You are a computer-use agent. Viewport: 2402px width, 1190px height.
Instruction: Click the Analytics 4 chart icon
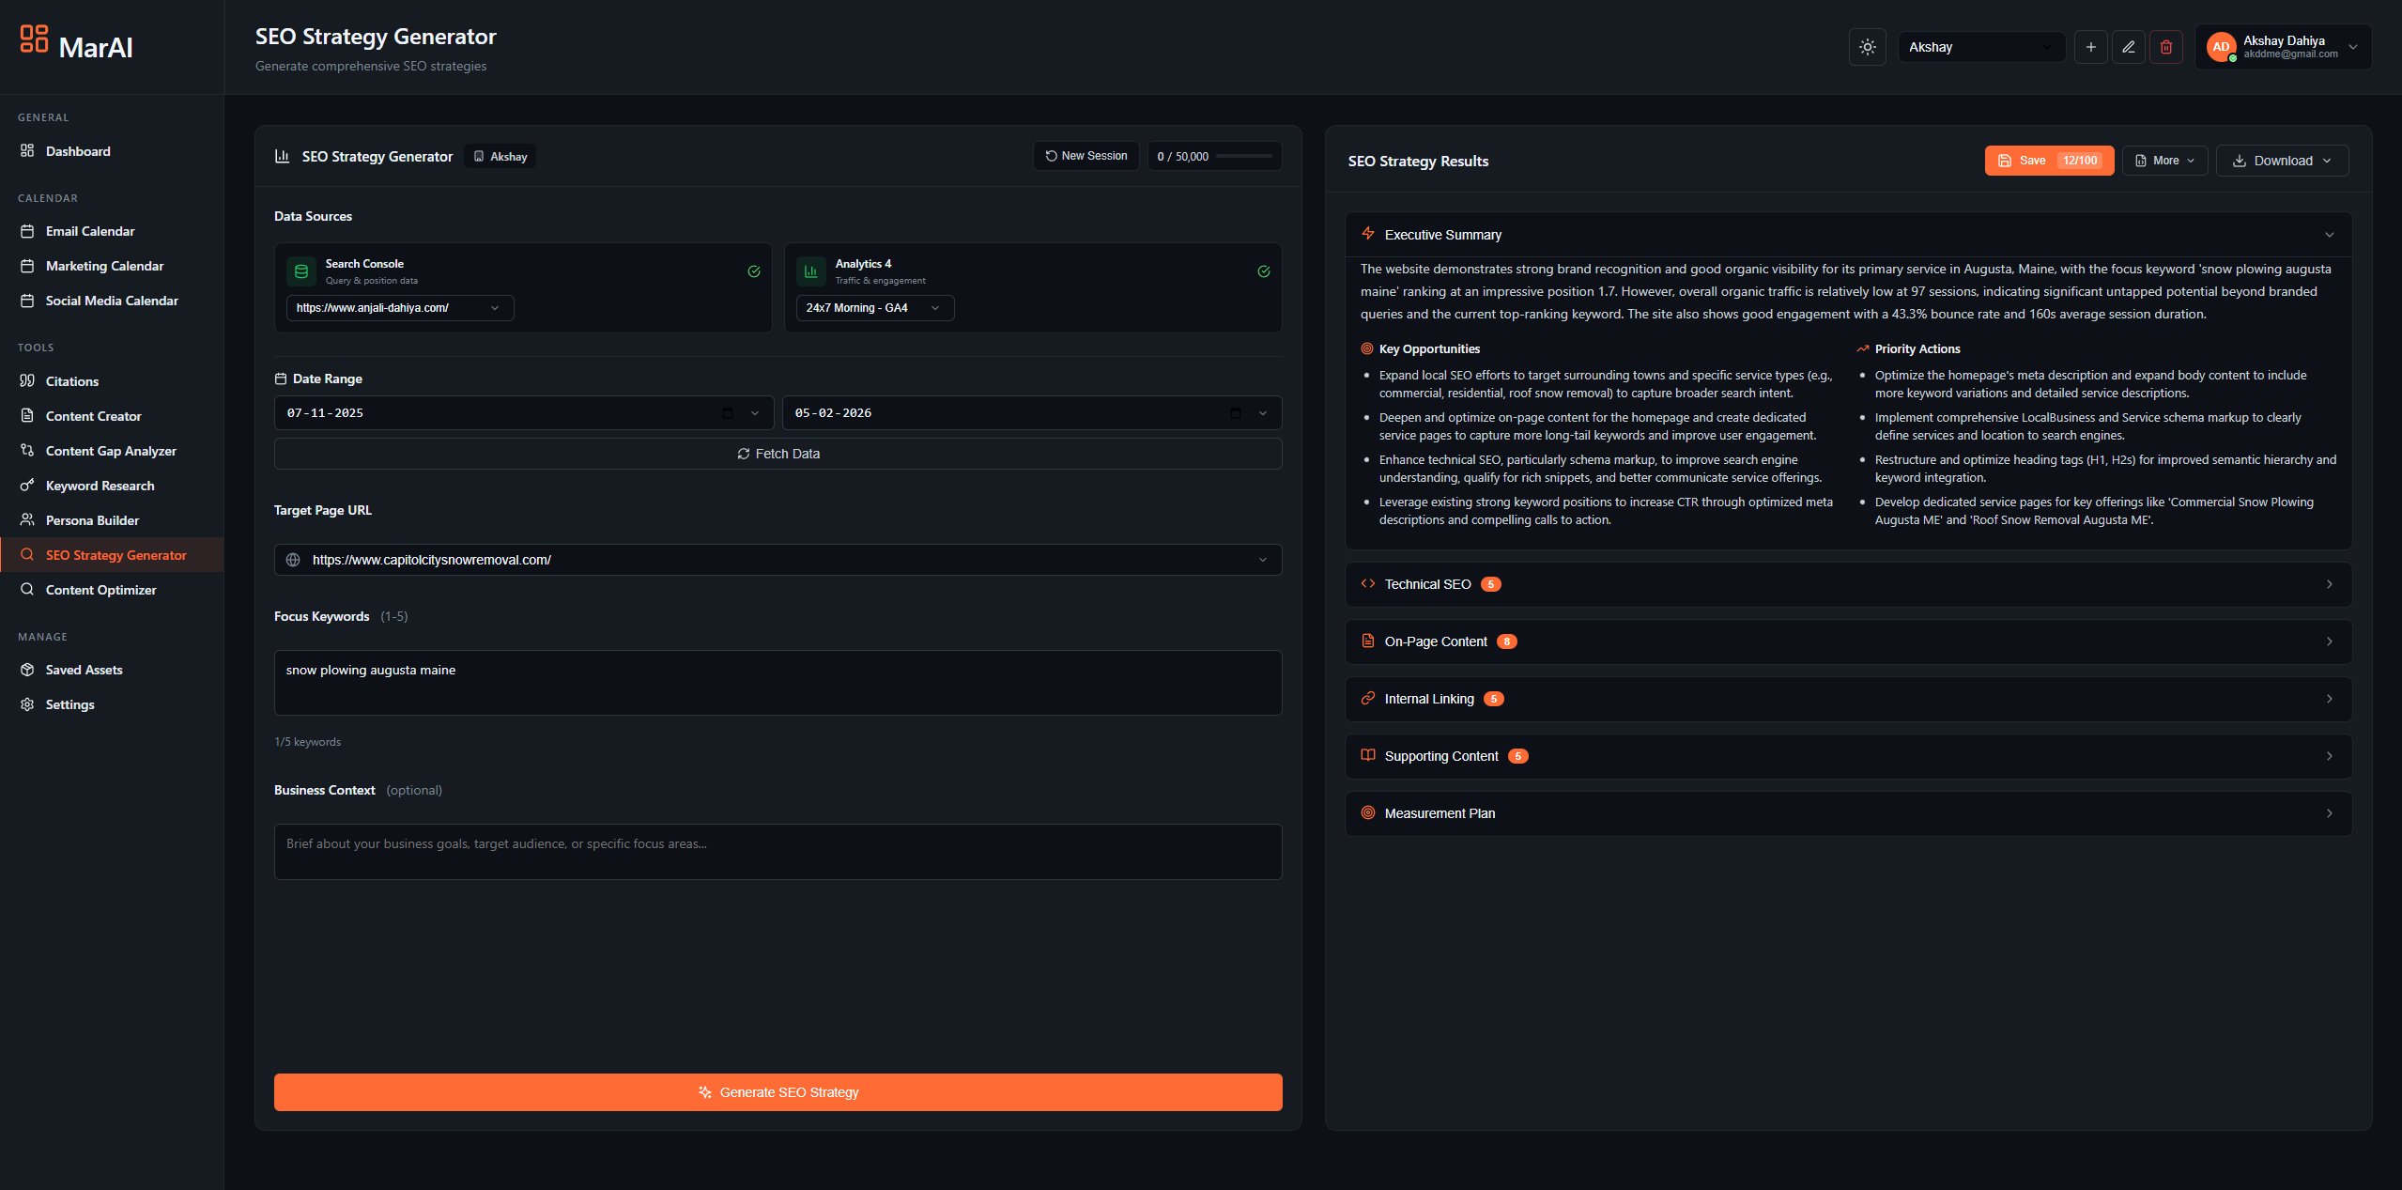[x=811, y=271]
